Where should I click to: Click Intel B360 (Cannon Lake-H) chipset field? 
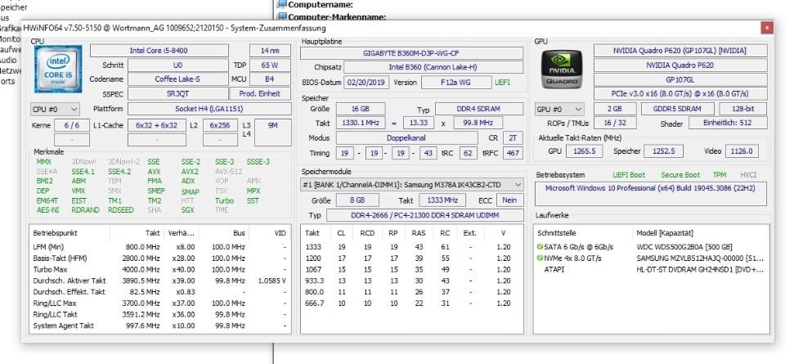coord(433,67)
